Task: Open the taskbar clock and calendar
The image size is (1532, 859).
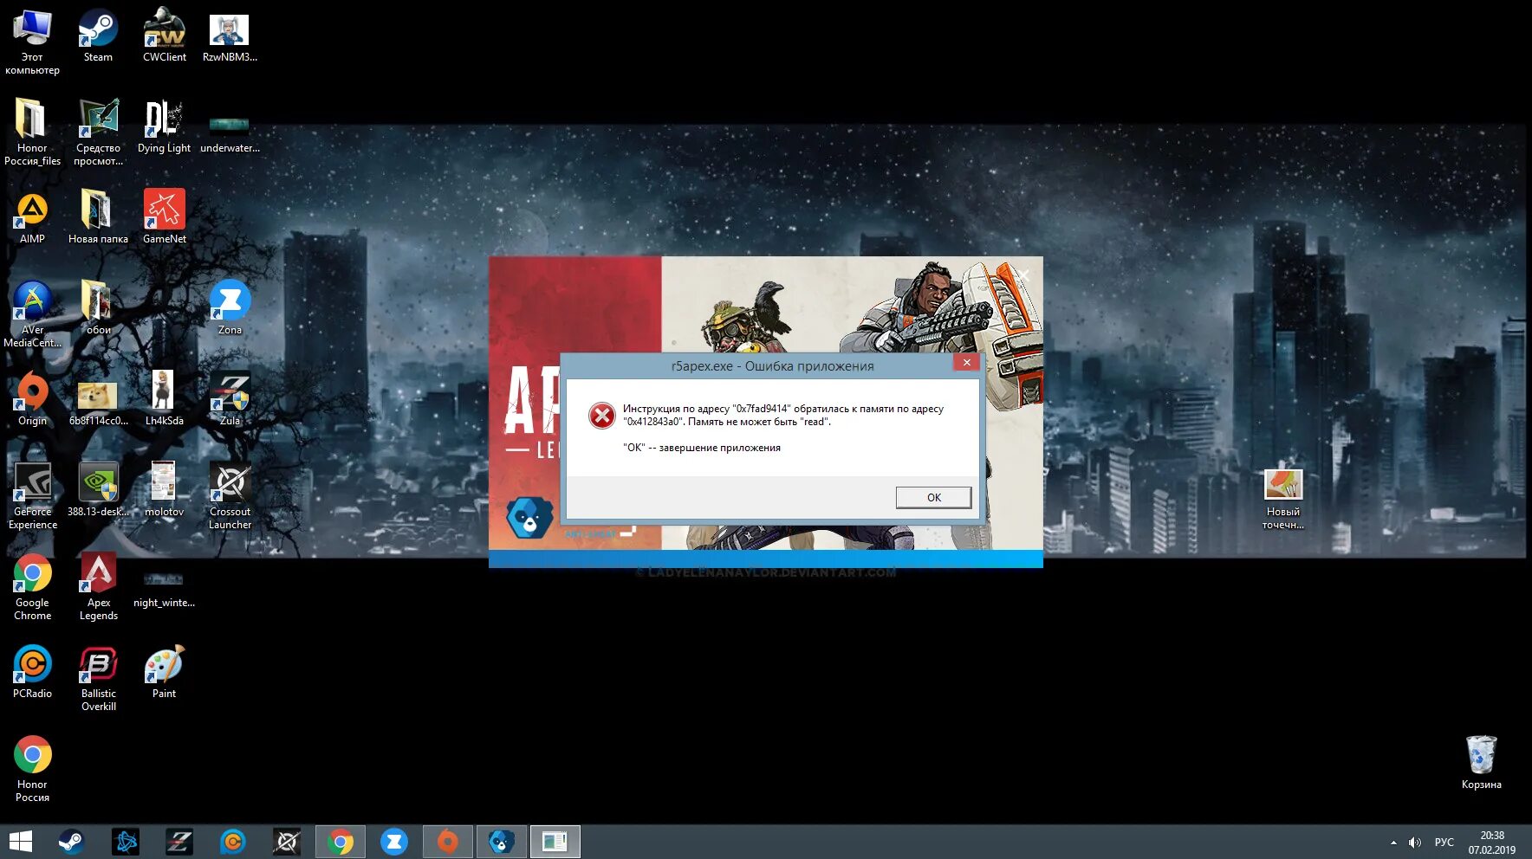Action: tap(1492, 842)
